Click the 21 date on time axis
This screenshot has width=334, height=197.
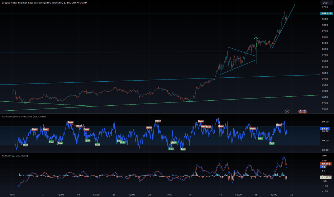pos(114,194)
